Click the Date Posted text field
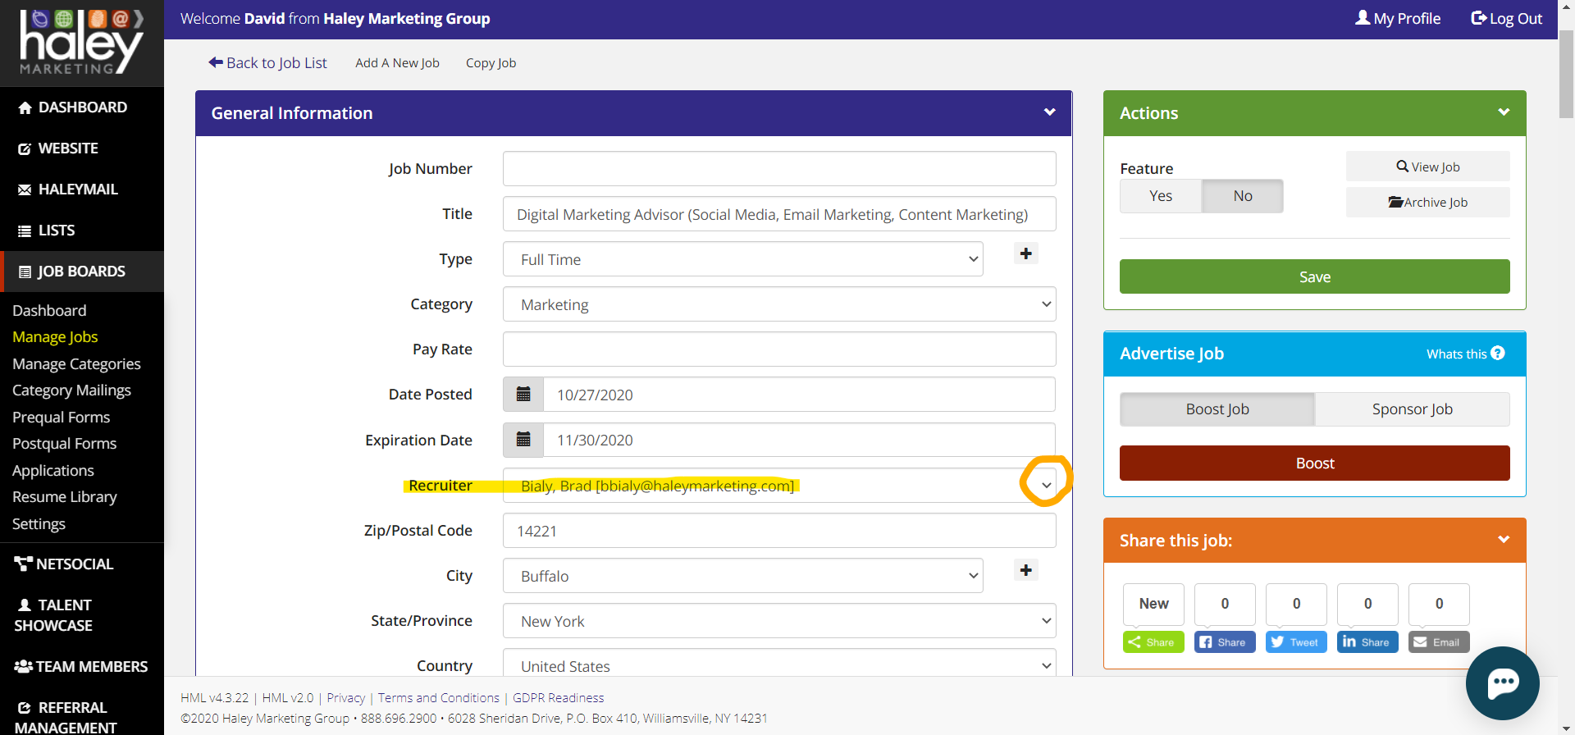 pos(799,395)
